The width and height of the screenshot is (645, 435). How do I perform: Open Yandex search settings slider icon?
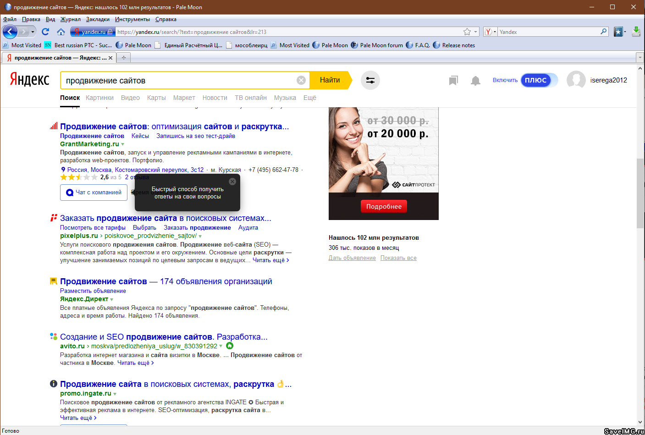coord(370,80)
